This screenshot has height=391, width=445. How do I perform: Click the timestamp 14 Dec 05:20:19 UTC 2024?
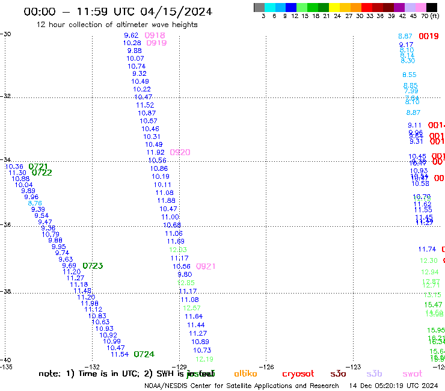pos(393,386)
